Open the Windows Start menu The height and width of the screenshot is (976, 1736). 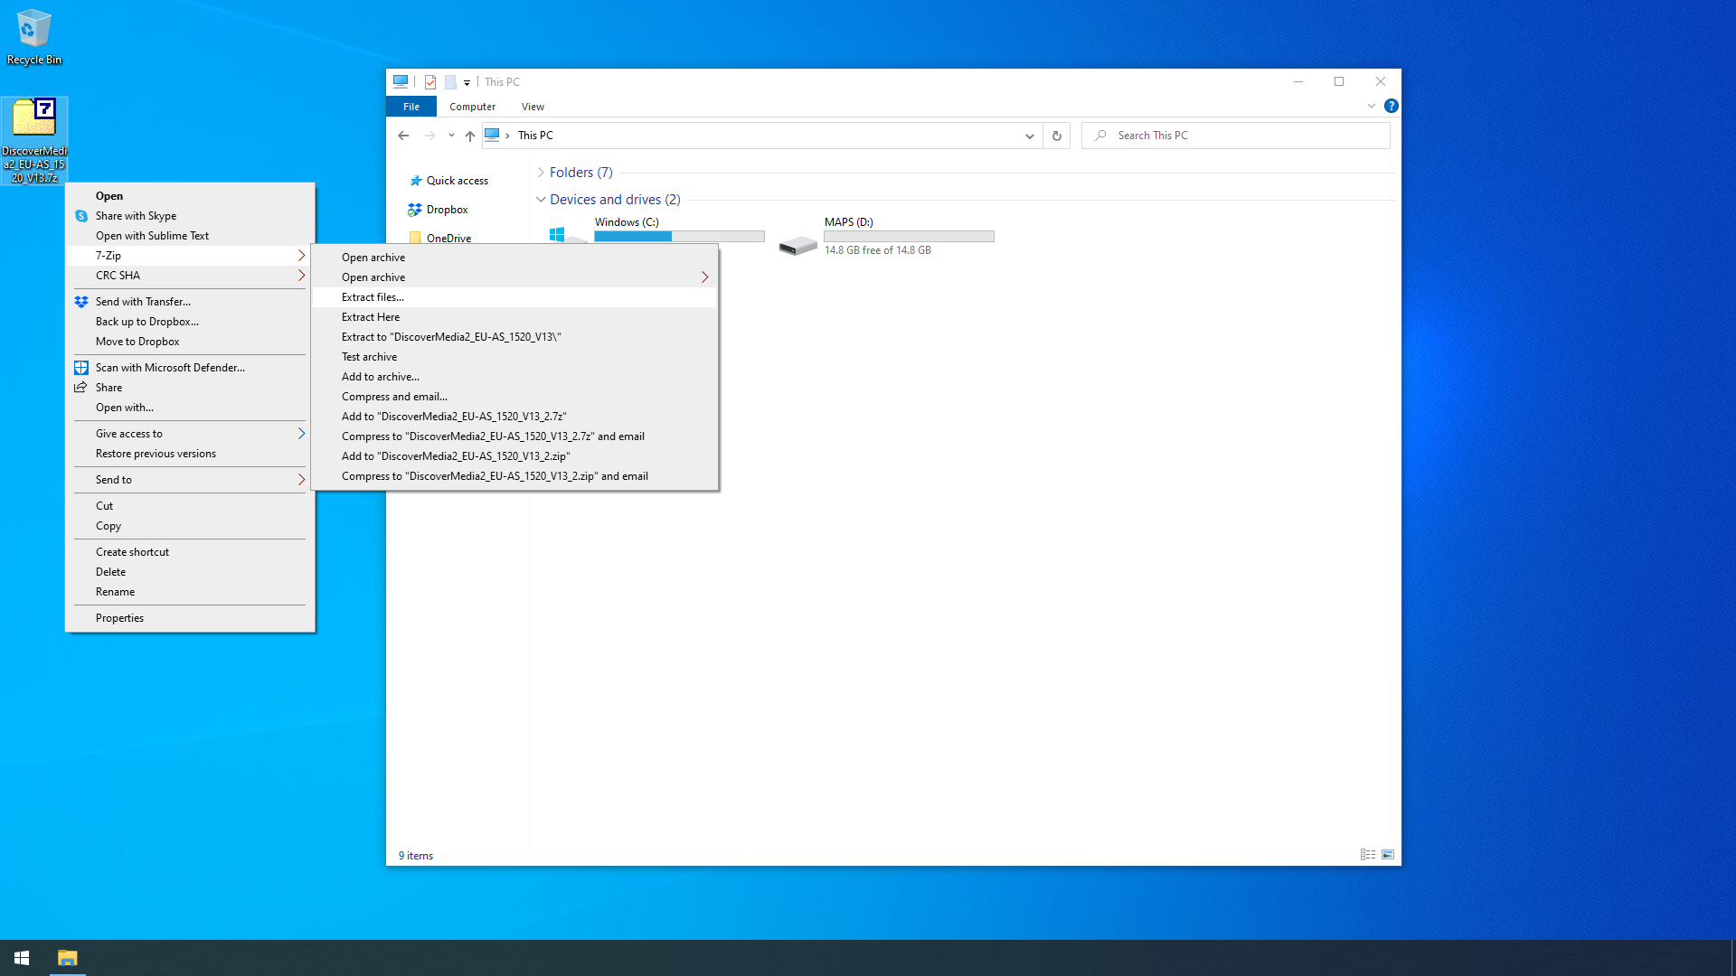pyautogui.click(x=22, y=958)
